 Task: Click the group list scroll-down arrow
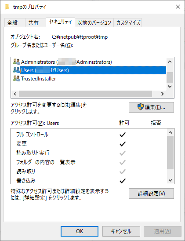coord(170,87)
